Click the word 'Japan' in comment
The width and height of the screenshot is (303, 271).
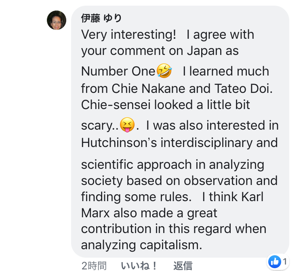(204, 51)
